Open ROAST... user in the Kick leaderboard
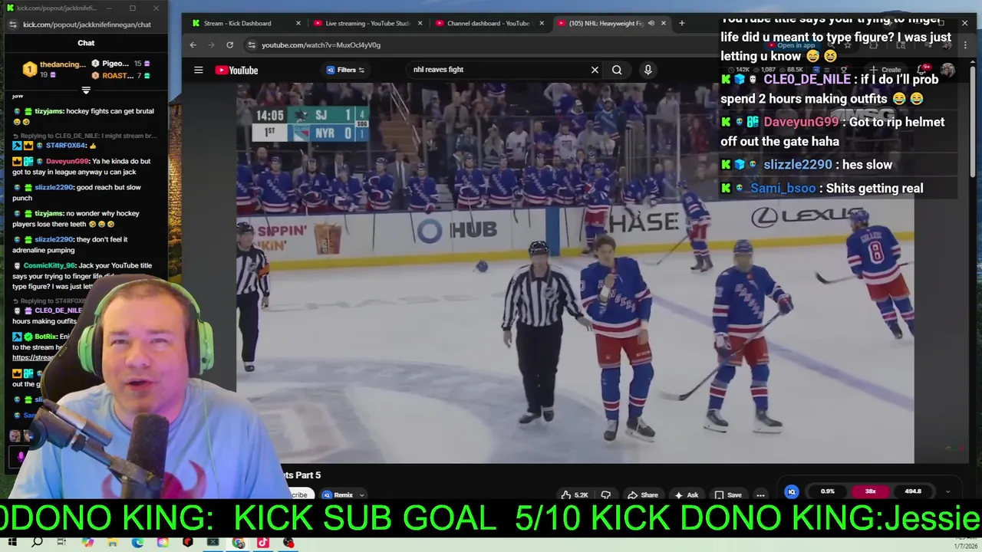This screenshot has height=552, width=982. (117, 75)
